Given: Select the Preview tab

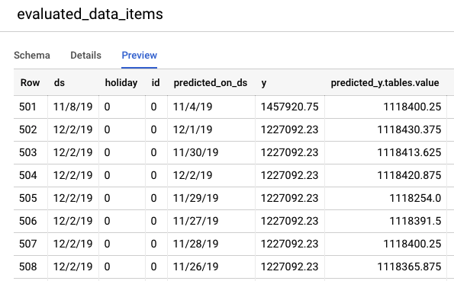Looking at the screenshot, I should point(140,56).
